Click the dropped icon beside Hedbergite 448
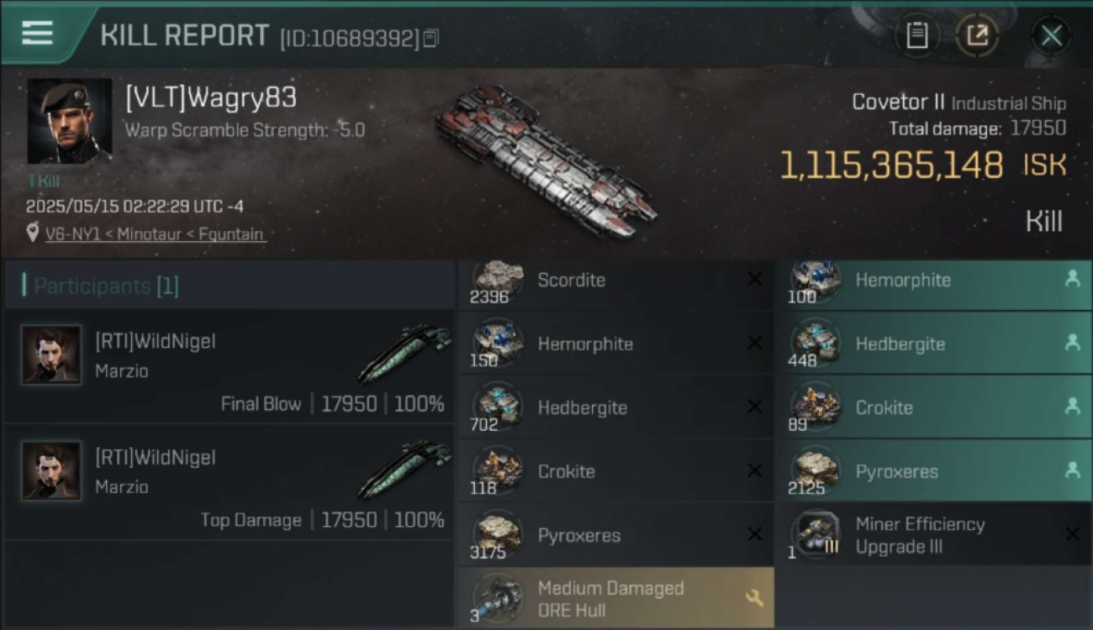The width and height of the screenshot is (1093, 630). pos(1072,343)
